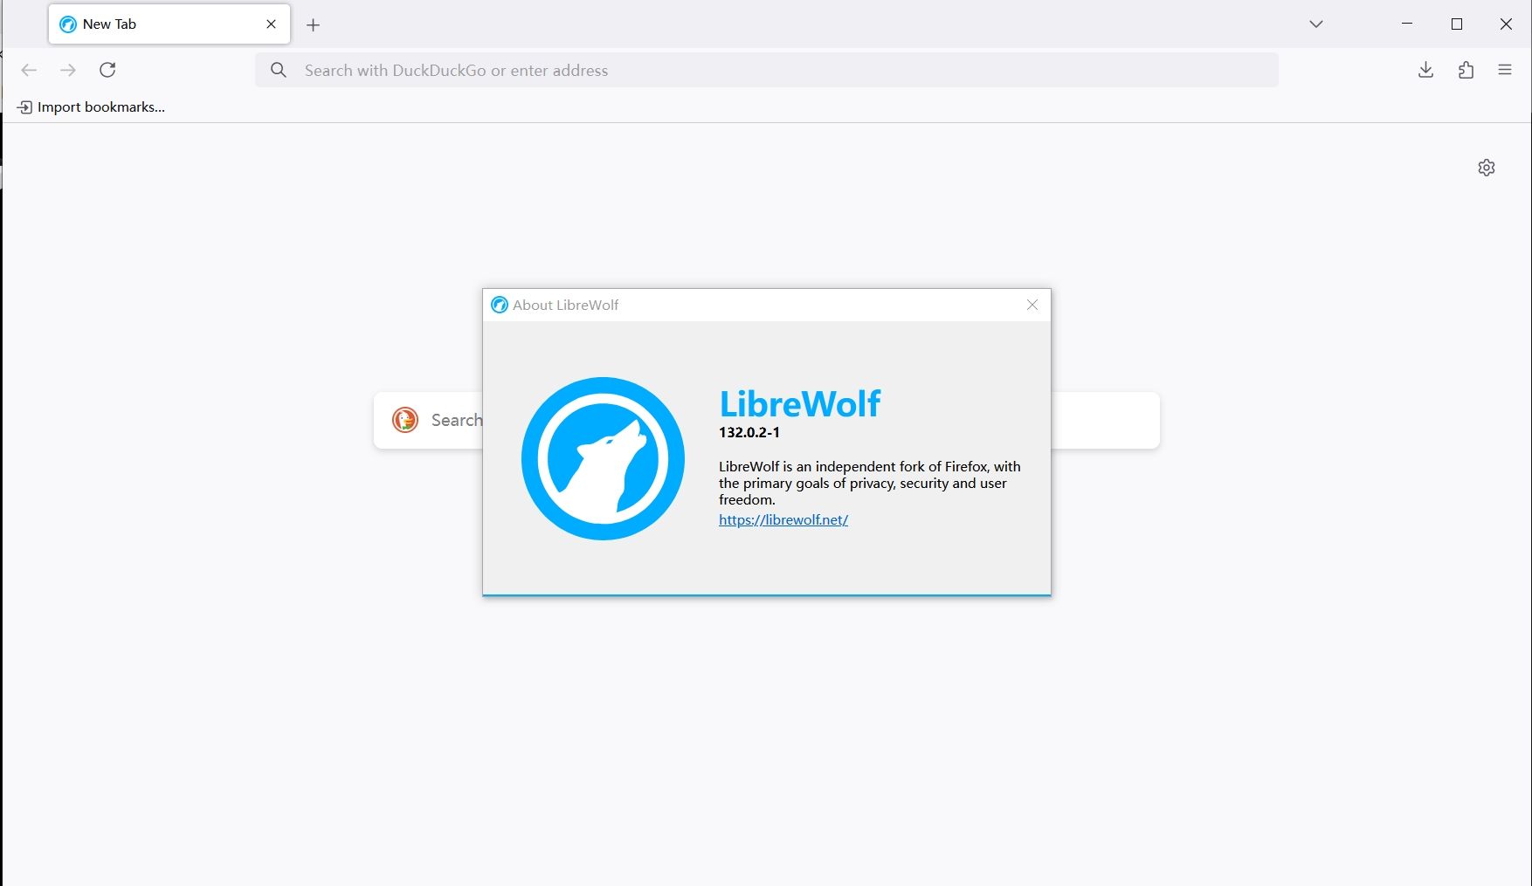Click the large LibreWolf wolf logo
This screenshot has height=886, width=1532.
click(603, 458)
